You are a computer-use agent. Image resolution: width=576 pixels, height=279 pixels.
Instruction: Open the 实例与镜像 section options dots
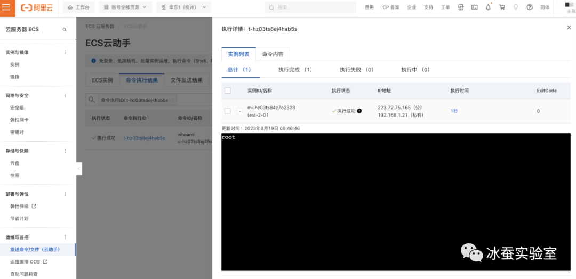(x=66, y=52)
